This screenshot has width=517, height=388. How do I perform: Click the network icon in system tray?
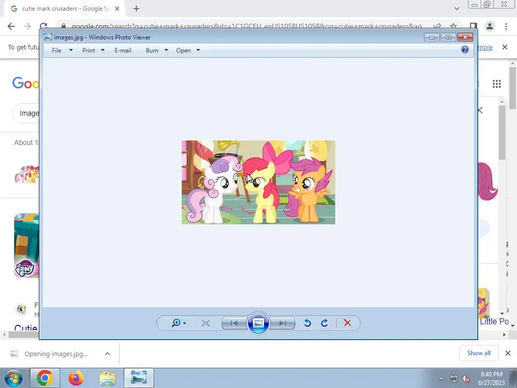pyautogui.click(x=454, y=378)
